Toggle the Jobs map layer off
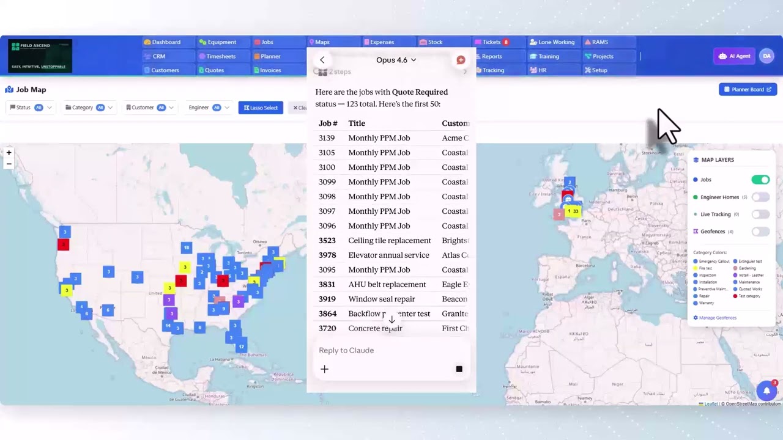The height and width of the screenshot is (440, 783). point(760,180)
